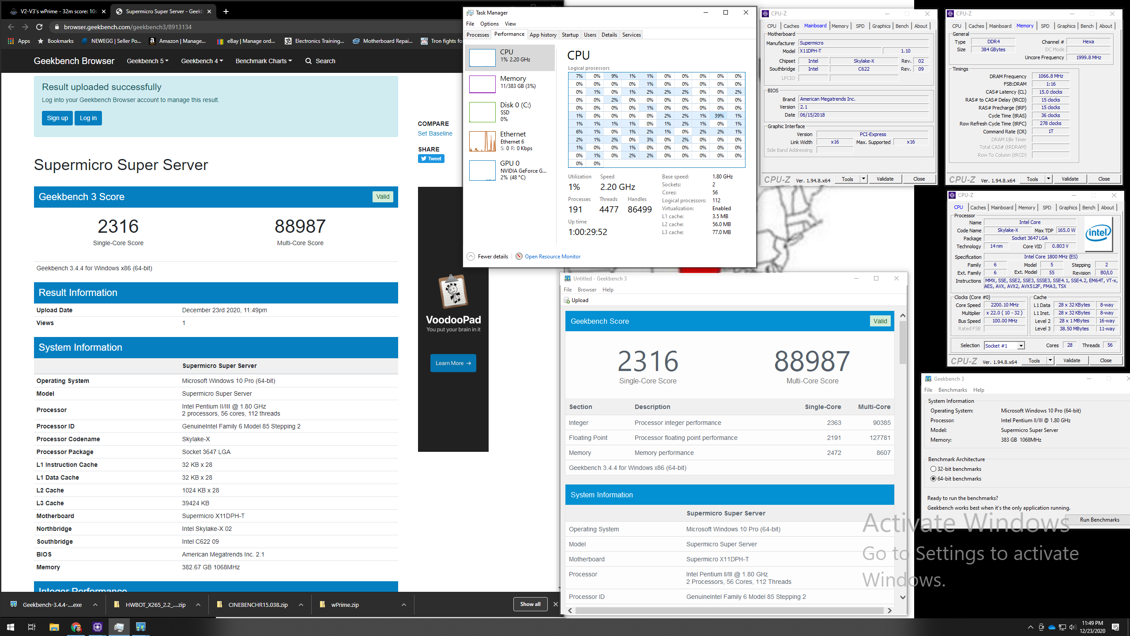This screenshot has width=1130, height=636.
Task: Switch to App history tab in Task Manager
Action: point(543,35)
